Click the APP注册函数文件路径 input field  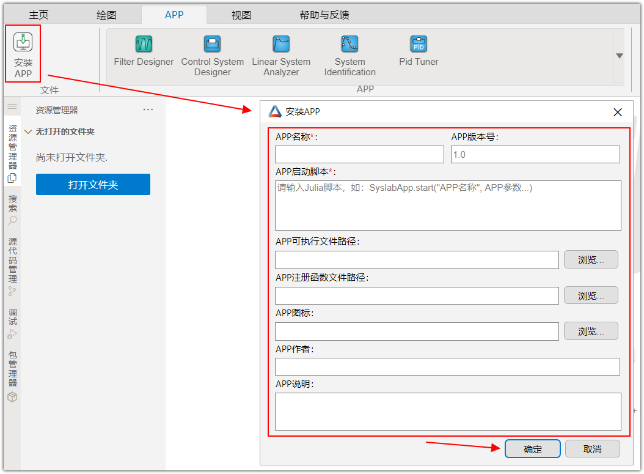click(x=417, y=295)
